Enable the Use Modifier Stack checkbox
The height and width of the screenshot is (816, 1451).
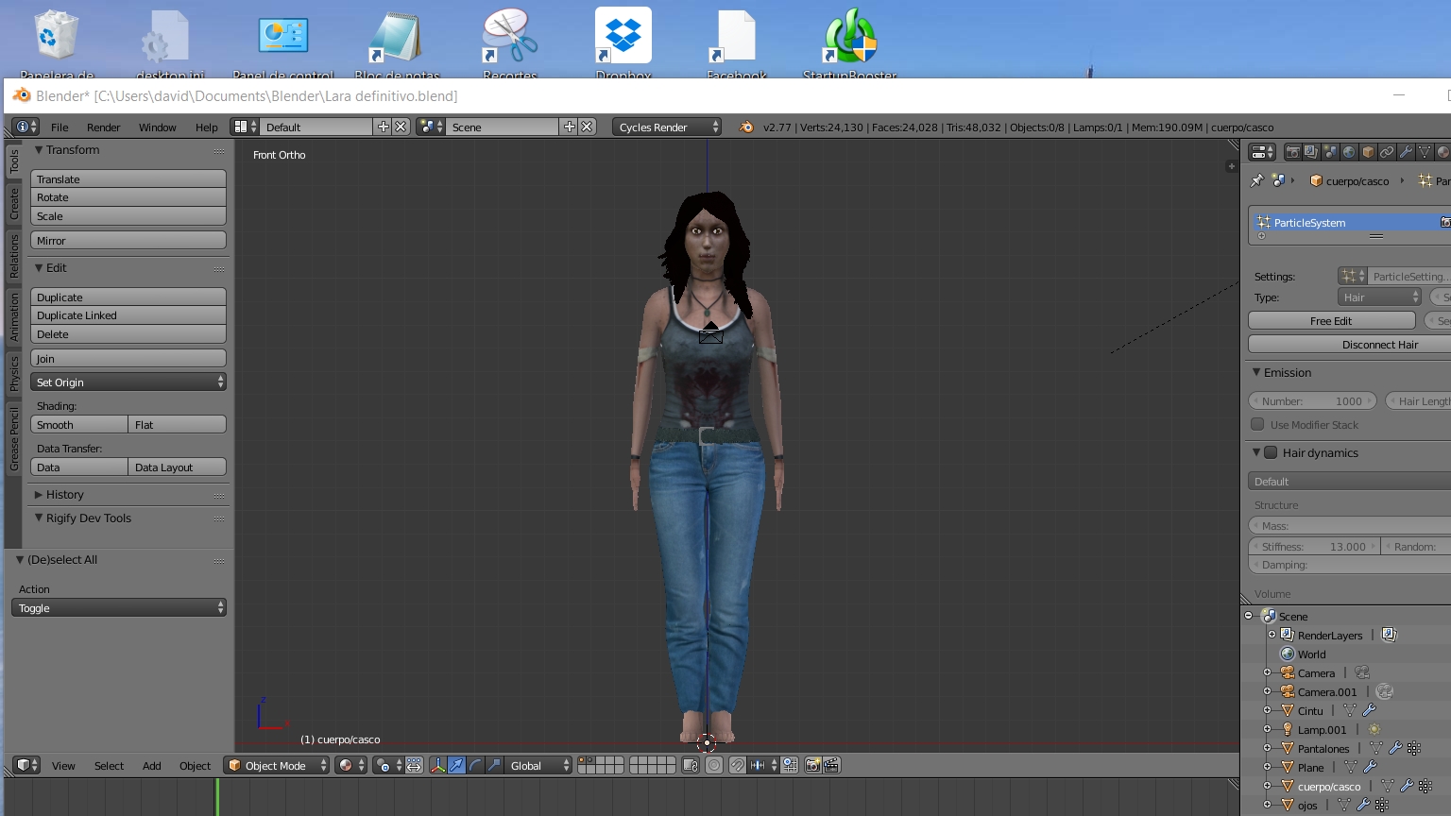[x=1257, y=425]
